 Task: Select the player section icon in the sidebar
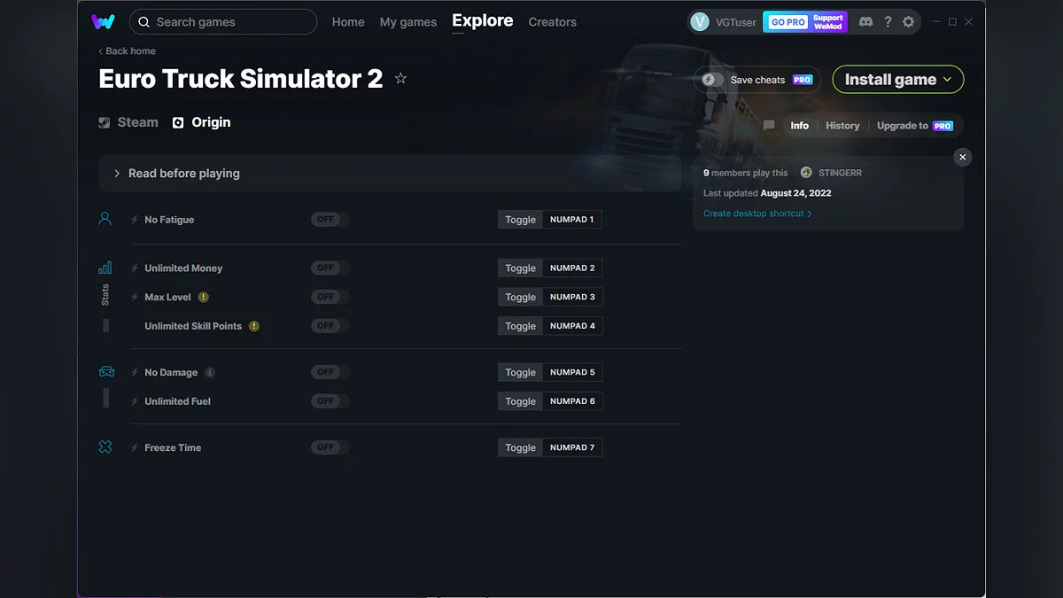[x=105, y=218]
